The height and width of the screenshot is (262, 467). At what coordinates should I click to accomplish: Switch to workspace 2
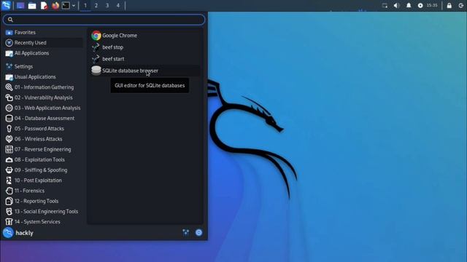click(96, 6)
